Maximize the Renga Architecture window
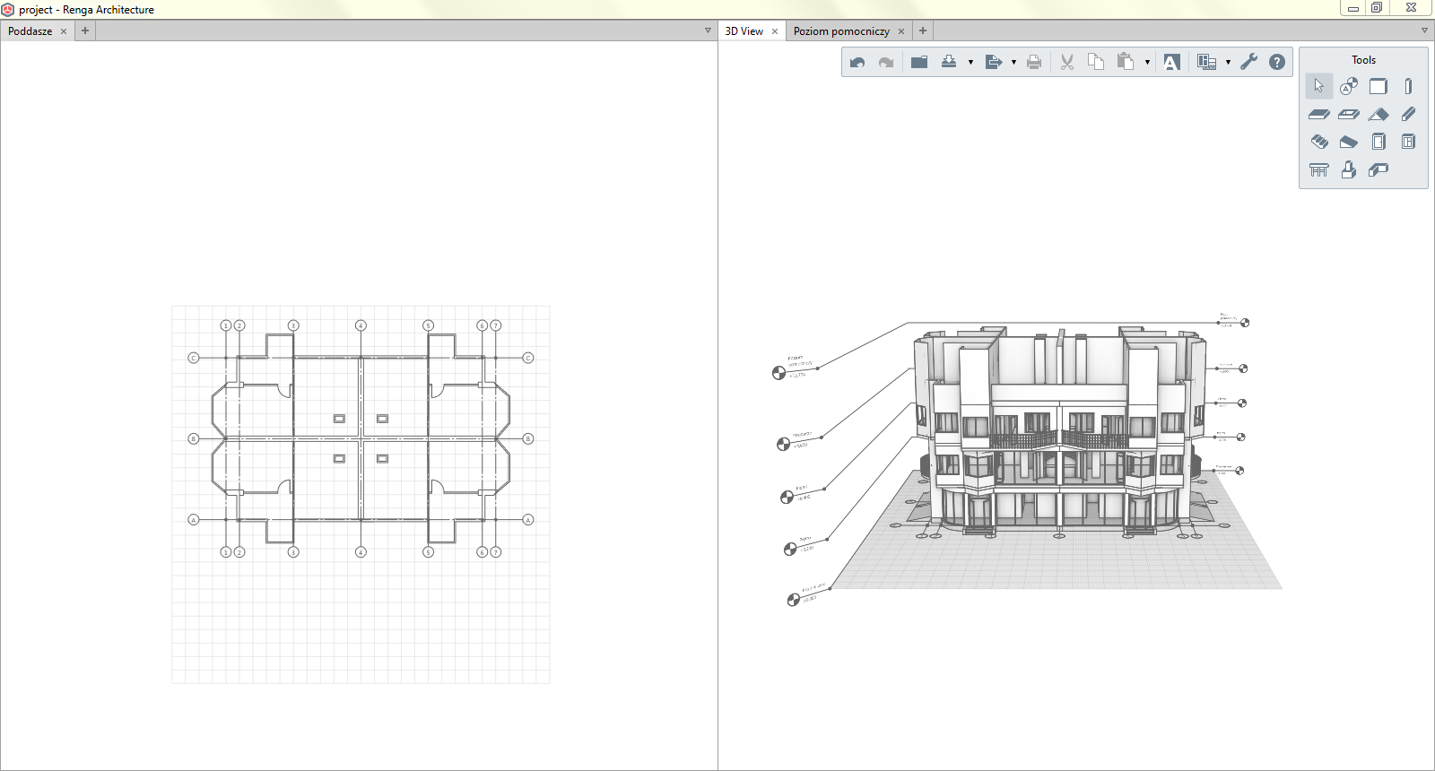This screenshot has width=1435, height=771. 1378,7
